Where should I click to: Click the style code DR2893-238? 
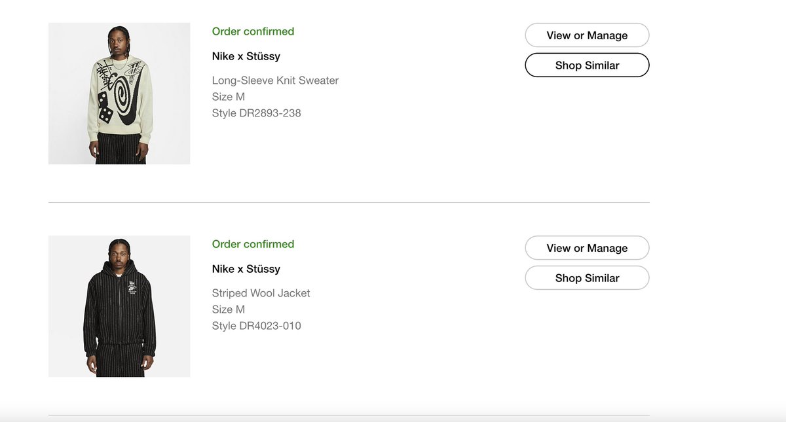click(x=256, y=113)
